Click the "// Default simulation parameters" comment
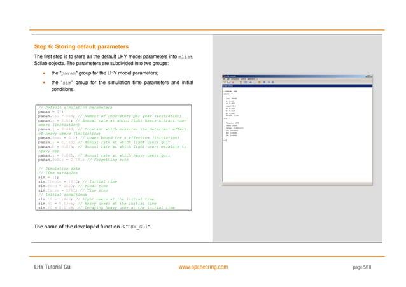The height and width of the screenshot is (287, 406). (75, 108)
